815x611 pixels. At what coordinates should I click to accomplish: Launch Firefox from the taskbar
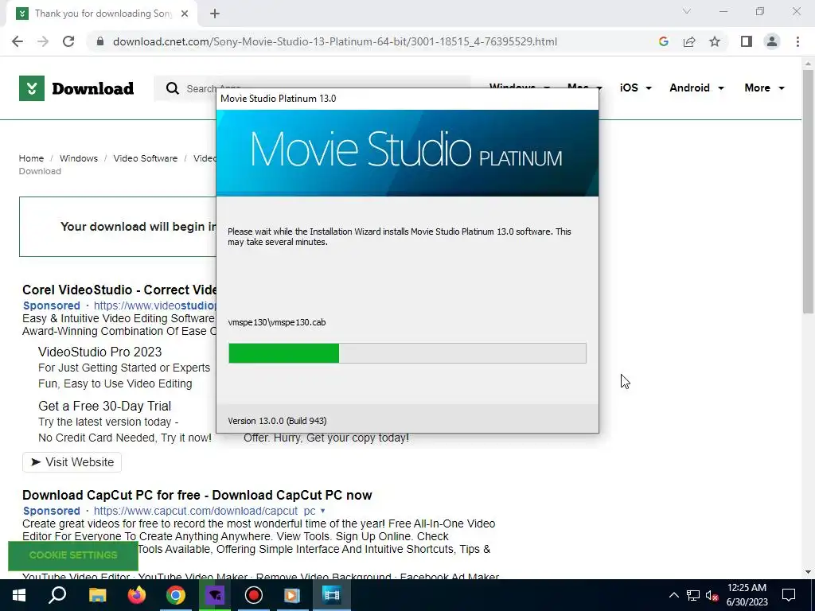pyautogui.click(x=137, y=595)
